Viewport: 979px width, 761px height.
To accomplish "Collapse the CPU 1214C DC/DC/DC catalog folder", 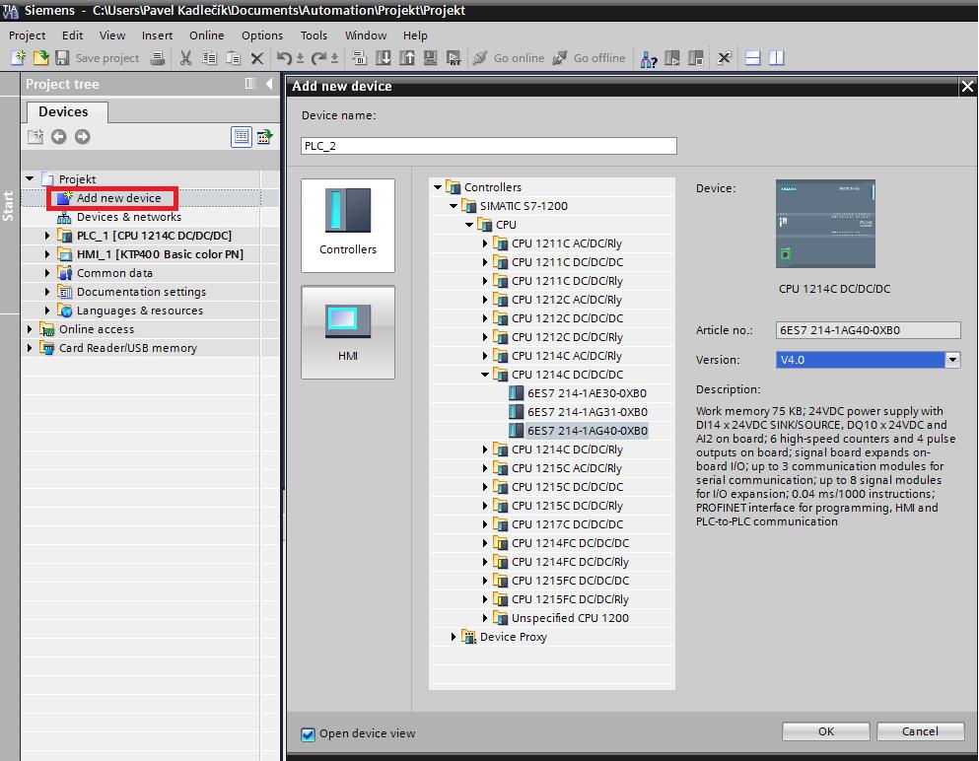I will [x=485, y=375].
